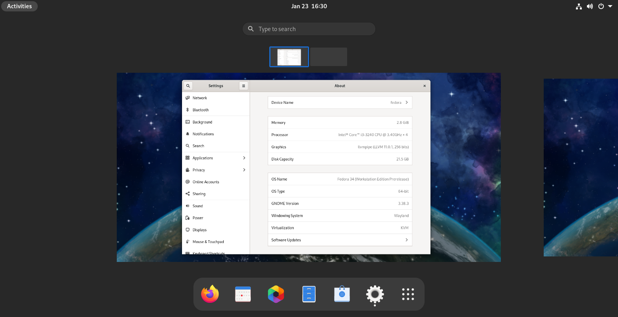Click the Network sidebar icon

(188, 98)
